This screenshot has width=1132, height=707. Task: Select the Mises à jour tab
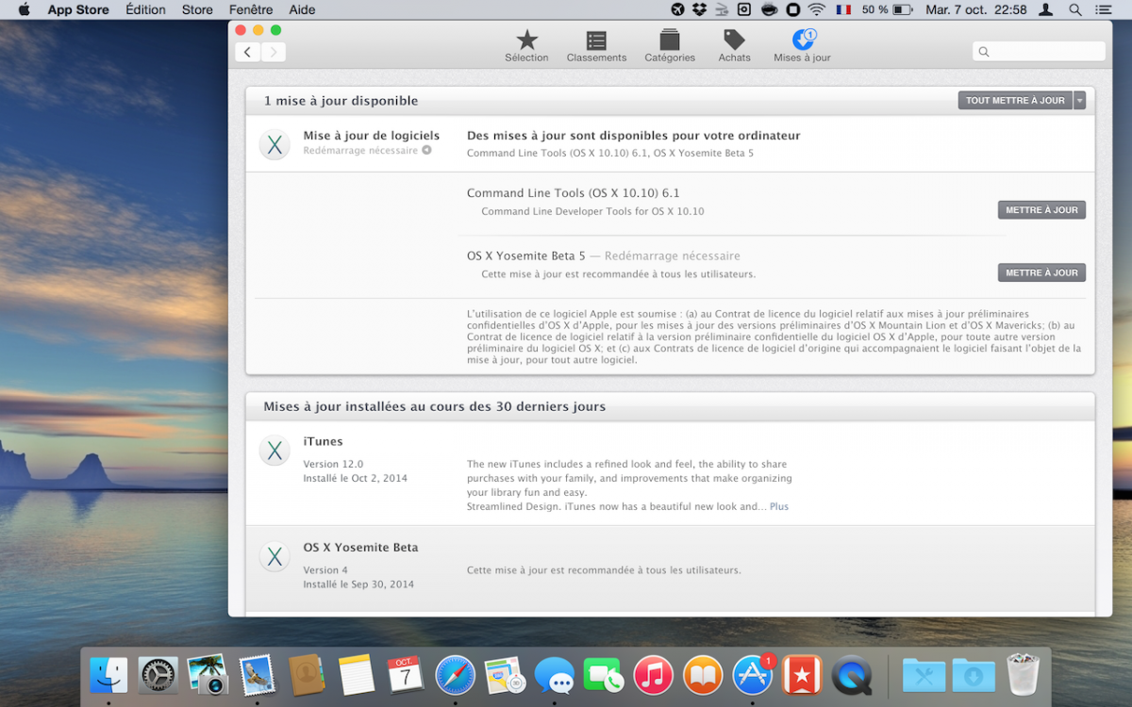802,46
